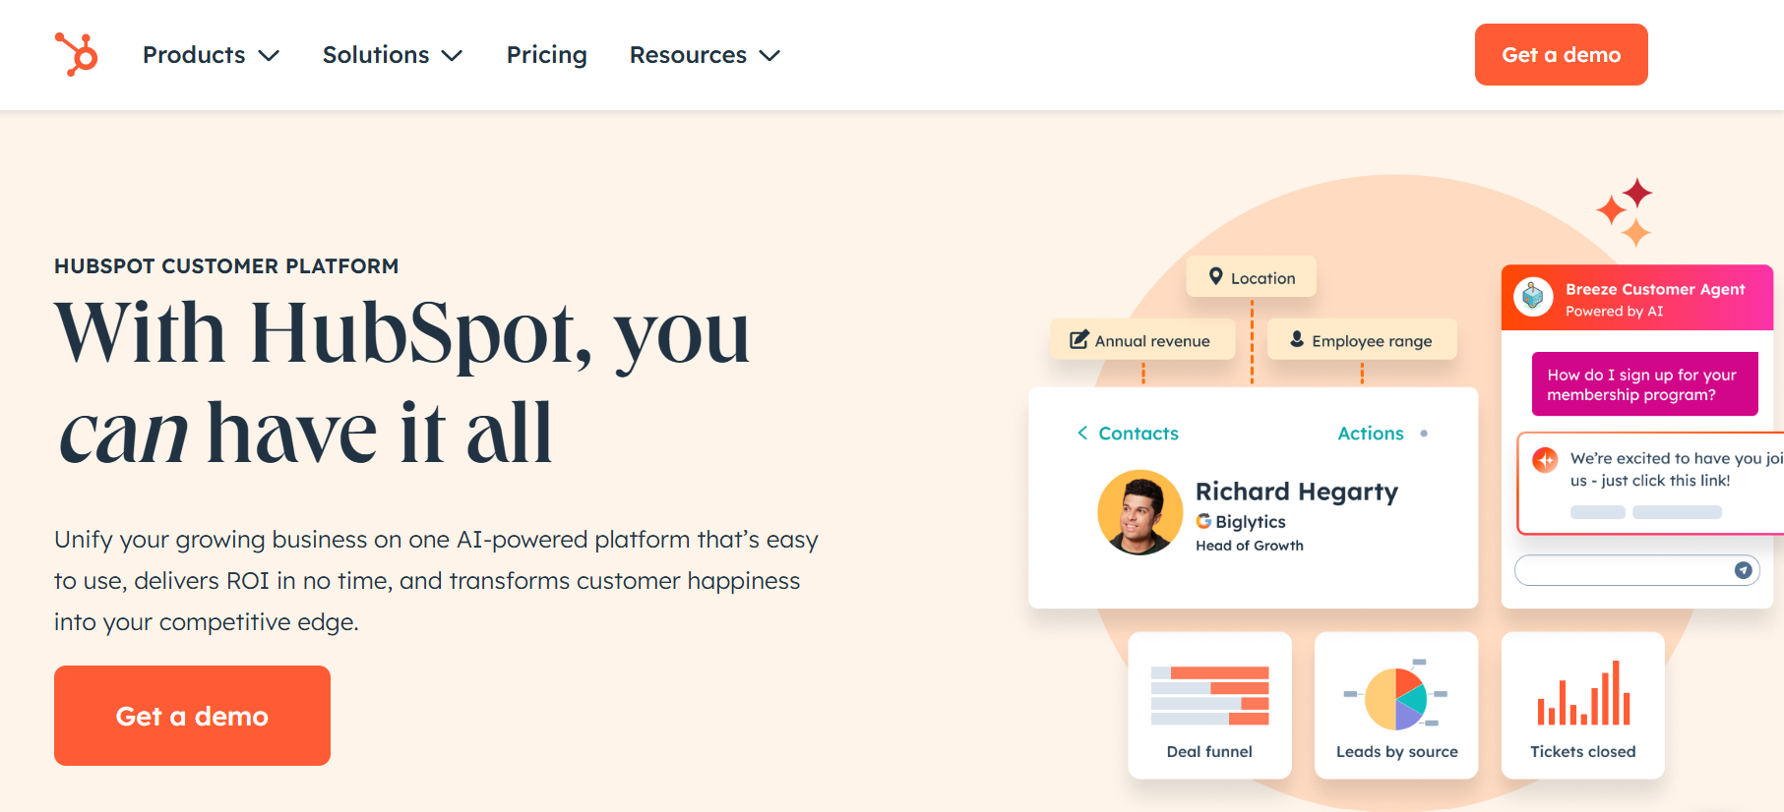Click the chat send arrow icon

pos(1743,570)
